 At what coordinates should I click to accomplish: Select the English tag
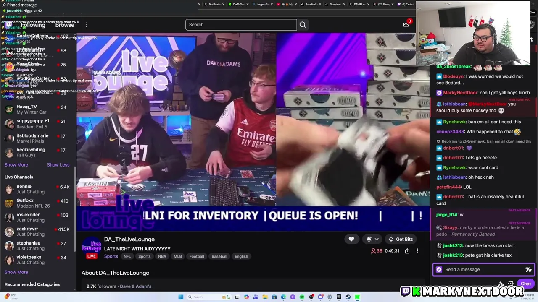coord(241,256)
